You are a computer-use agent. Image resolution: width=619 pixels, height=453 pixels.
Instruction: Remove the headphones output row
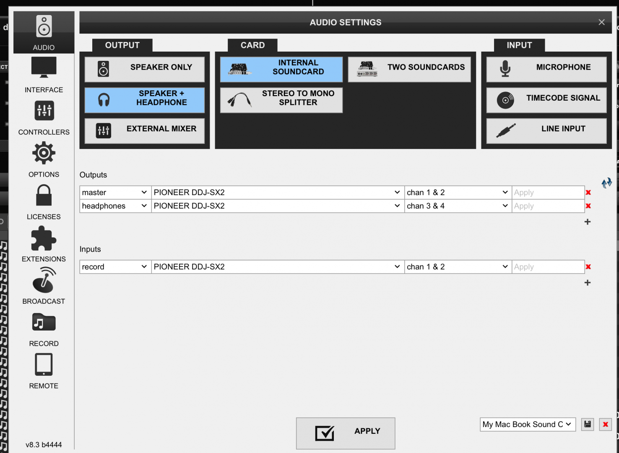[588, 206]
